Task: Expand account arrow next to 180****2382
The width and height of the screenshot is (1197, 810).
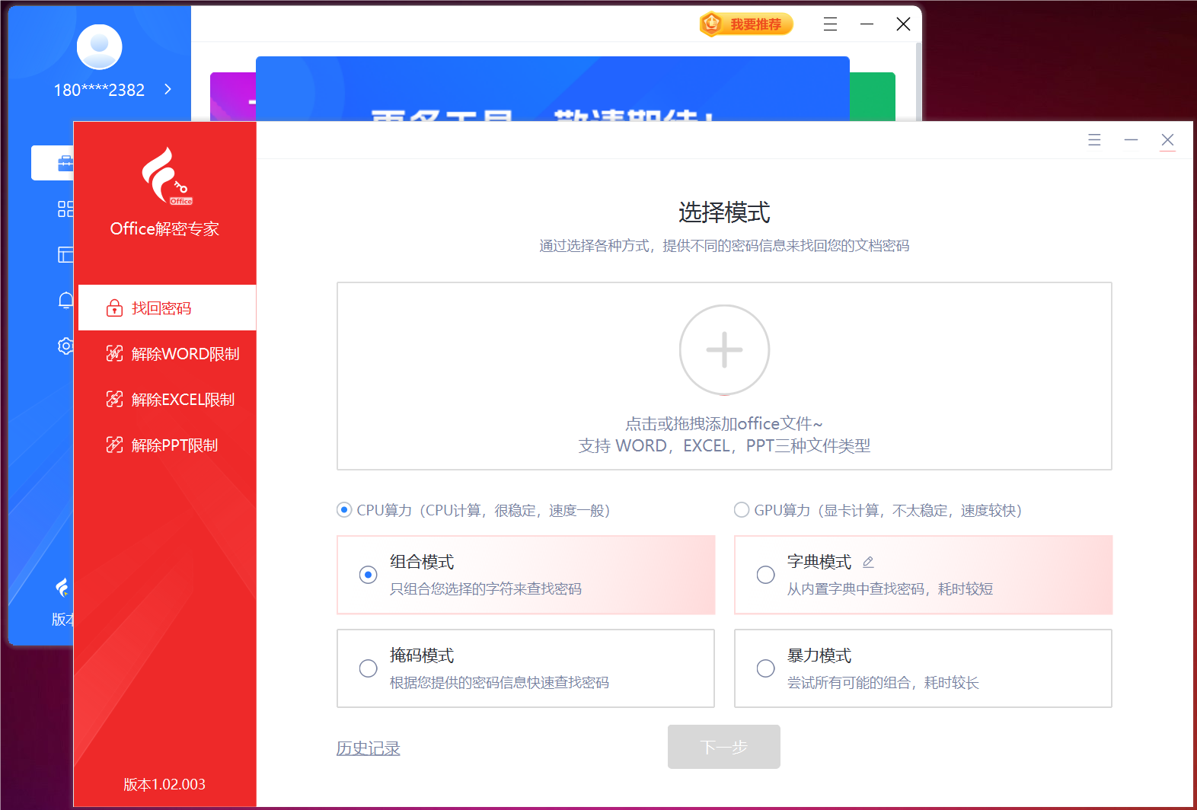Action: tap(168, 89)
